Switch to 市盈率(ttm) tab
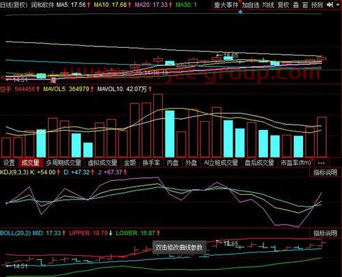This screenshot has height=277, width=342. (x=296, y=163)
